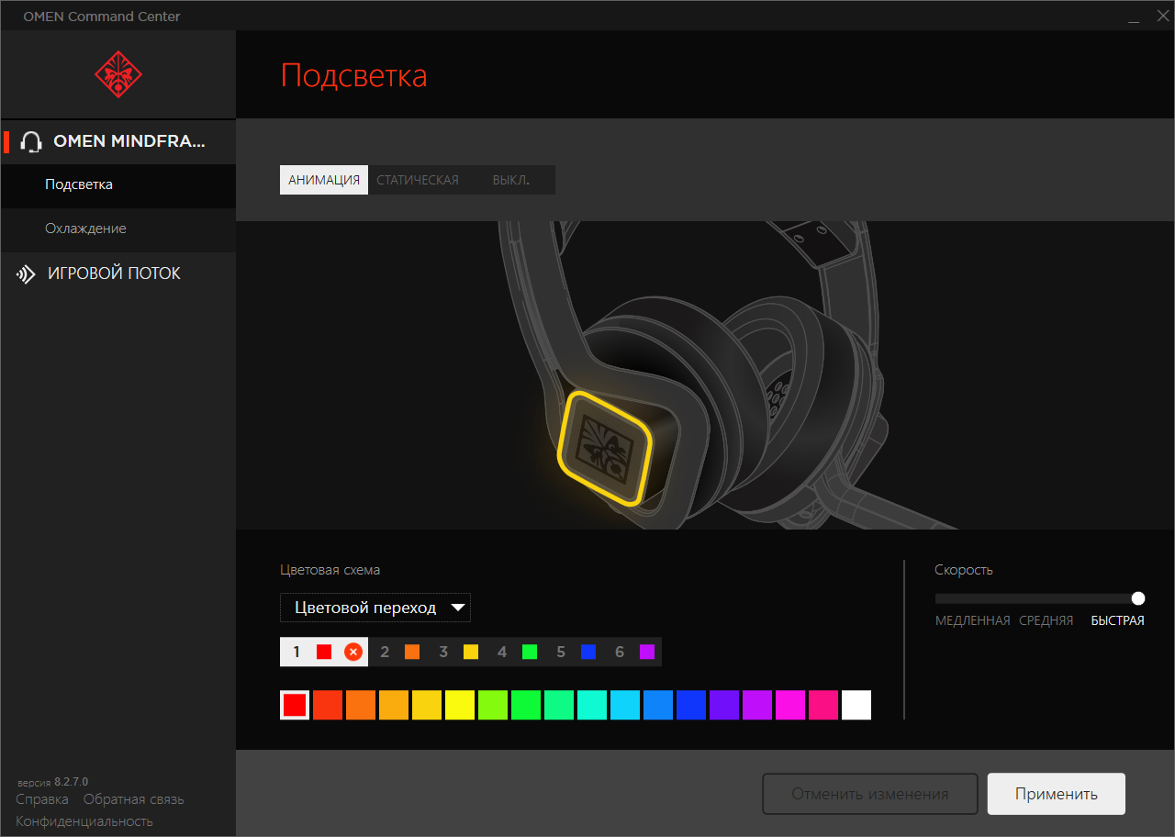Image resolution: width=1175 pixels, height=837 pixels.
Task: Remove color slot 1 with the X icon
Action: [x=353, y=652]
